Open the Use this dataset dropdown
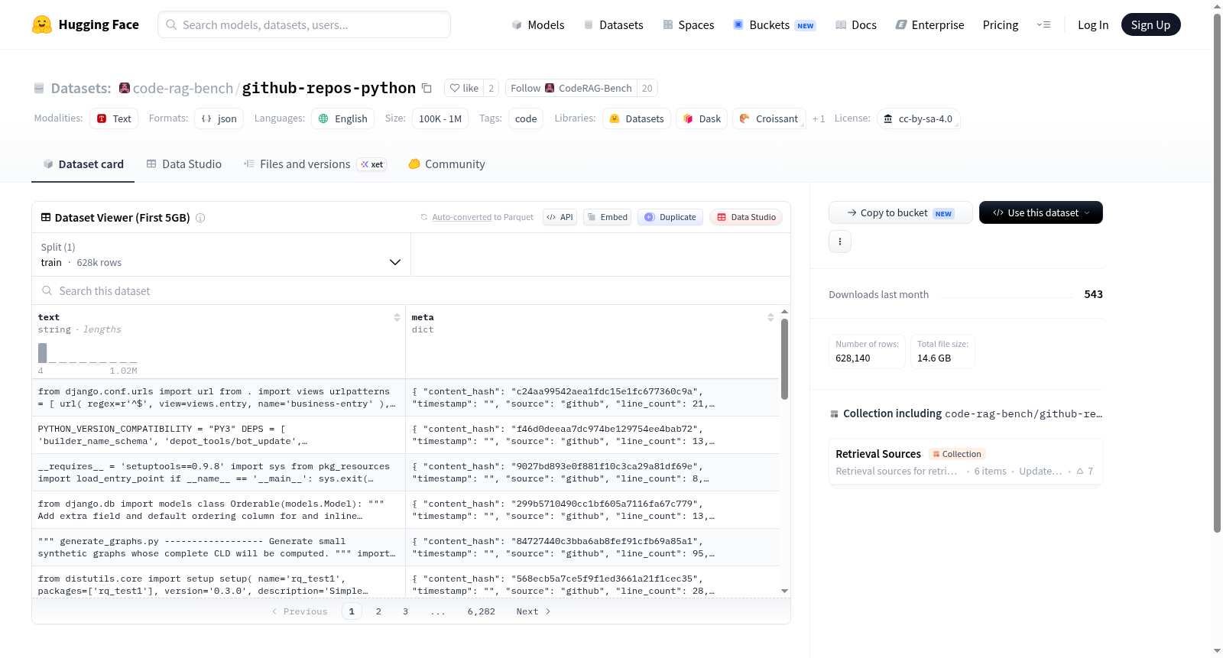The width and height of the screenshot is (1223, 658). tap(1041, 212)
